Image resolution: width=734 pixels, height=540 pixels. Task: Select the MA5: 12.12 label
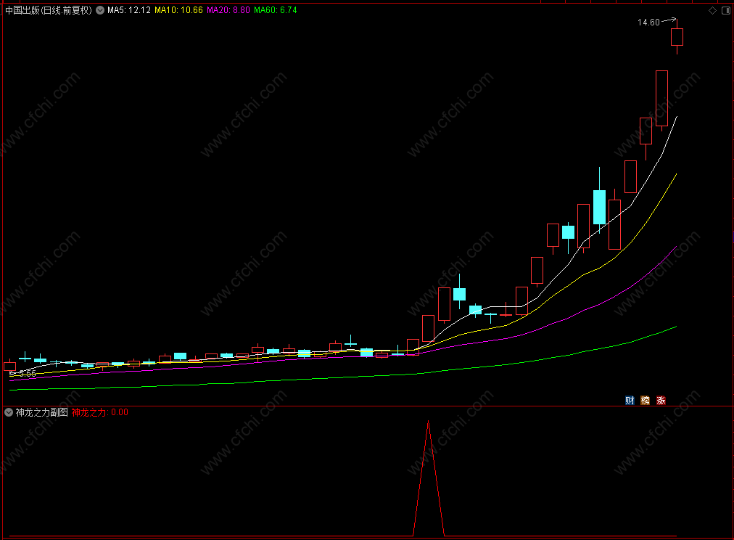[129, 10]
